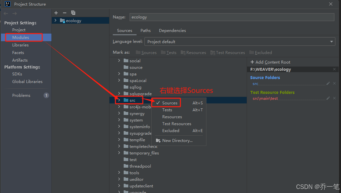Mark as Test Resources in the toolbar
This screenshot has height=193, width=341.
(228, 53)
